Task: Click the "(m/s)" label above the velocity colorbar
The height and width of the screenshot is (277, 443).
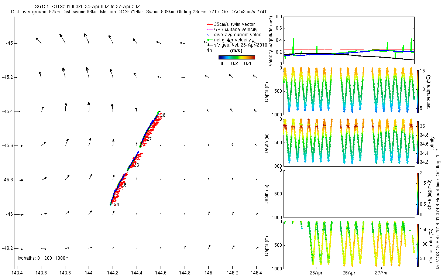Action: coord(236,50)
